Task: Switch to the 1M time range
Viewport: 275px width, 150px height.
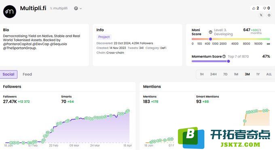Action: (x=236, y=74)
